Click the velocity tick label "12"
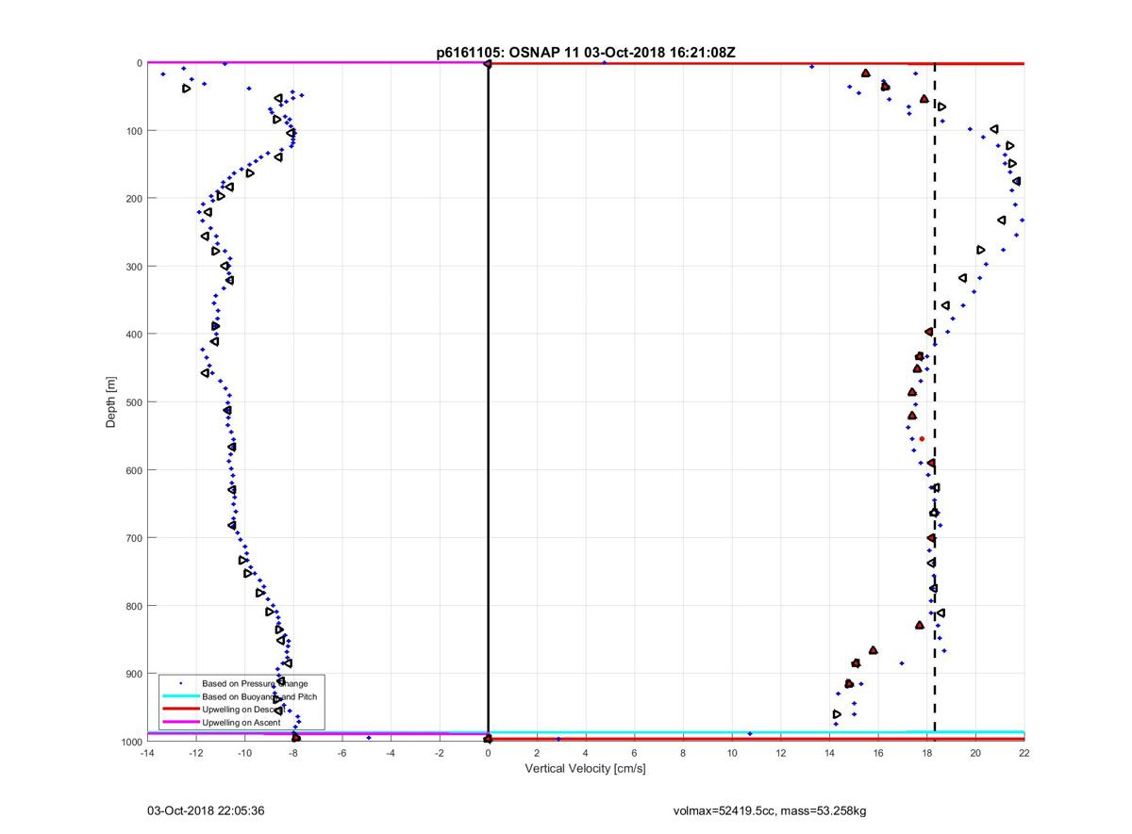 [x=781, y=753]
